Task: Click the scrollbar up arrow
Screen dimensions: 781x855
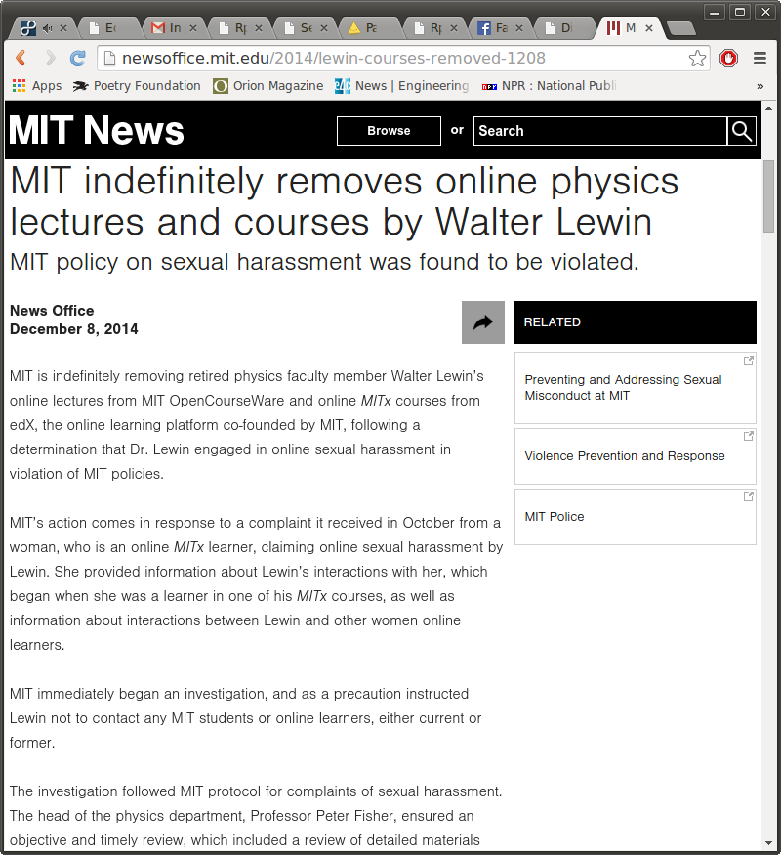Action: (x=768, y=108)
